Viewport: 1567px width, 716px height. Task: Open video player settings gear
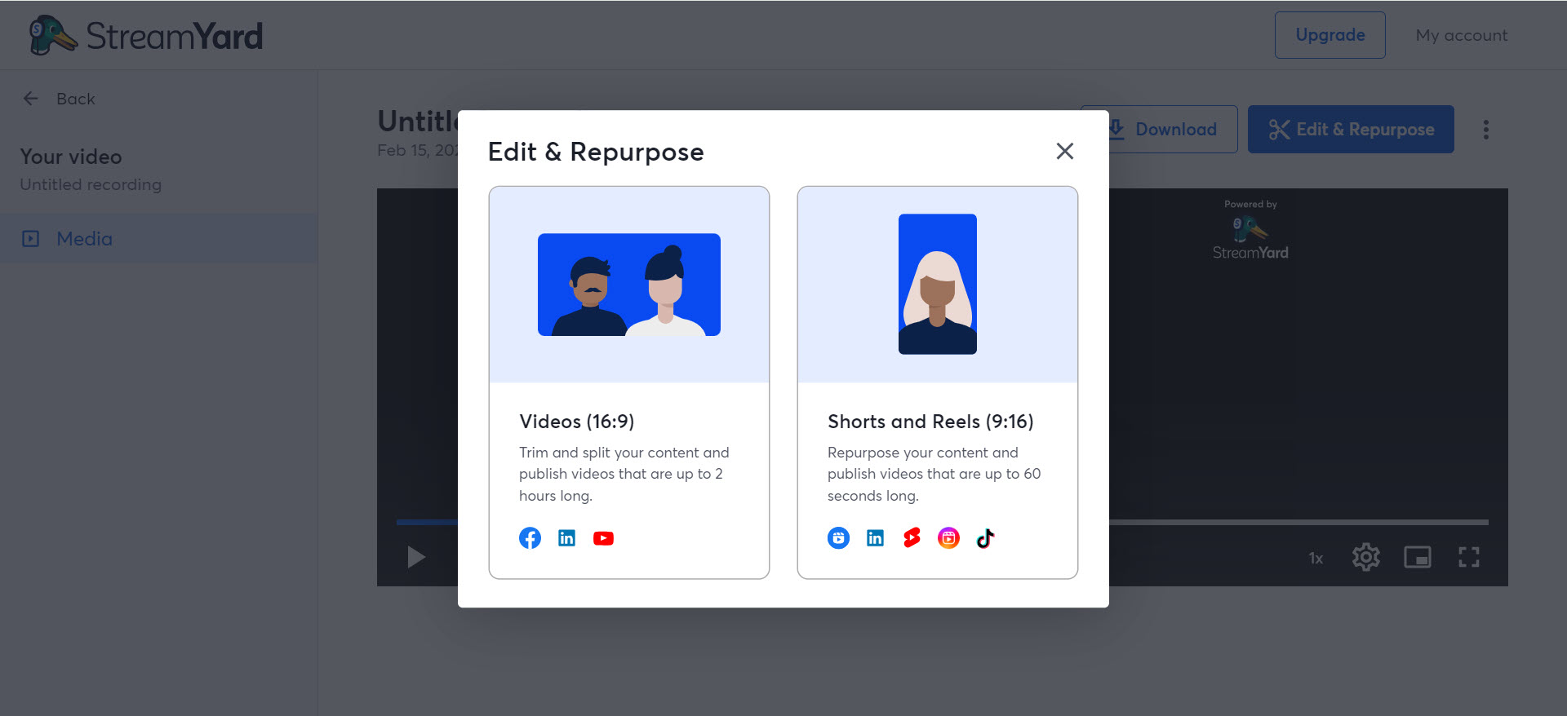coord(1366,557)
